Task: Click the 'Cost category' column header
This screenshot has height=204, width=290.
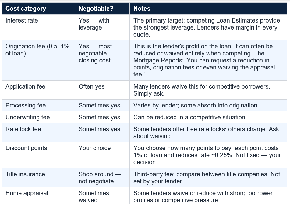Action: [x=38, y=9]
